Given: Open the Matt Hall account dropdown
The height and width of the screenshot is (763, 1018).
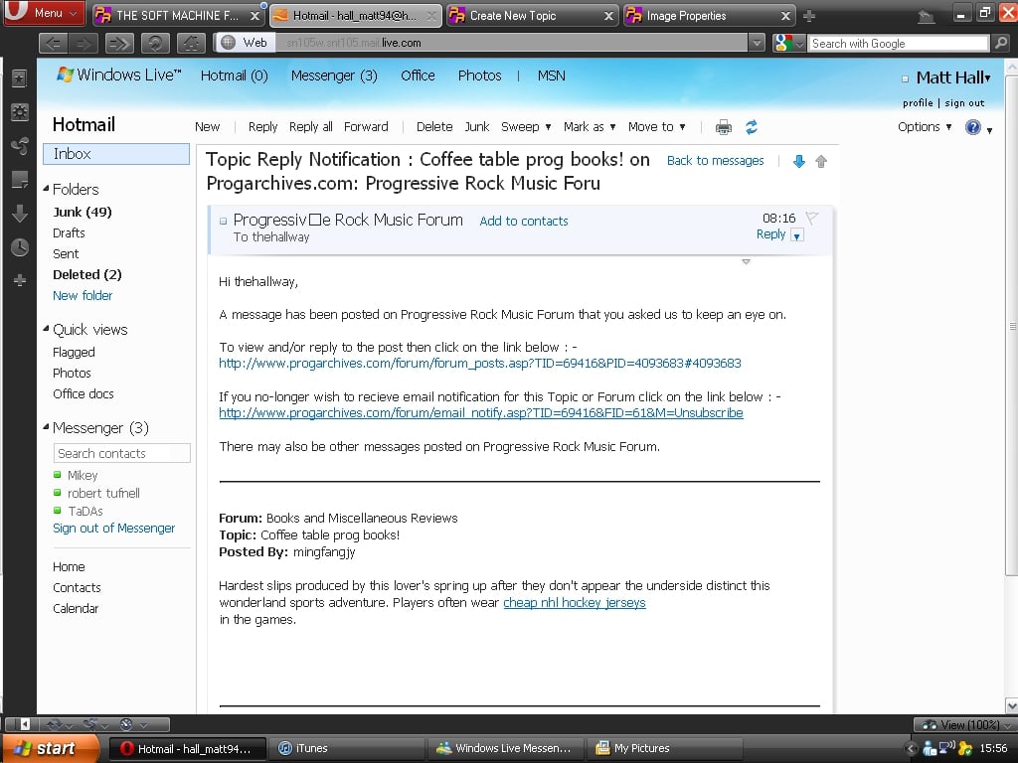Looking at the screenshot, I should (953, 77).
